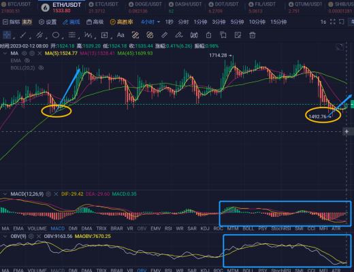Click the striped eraser tool icon

coord(135,35)
